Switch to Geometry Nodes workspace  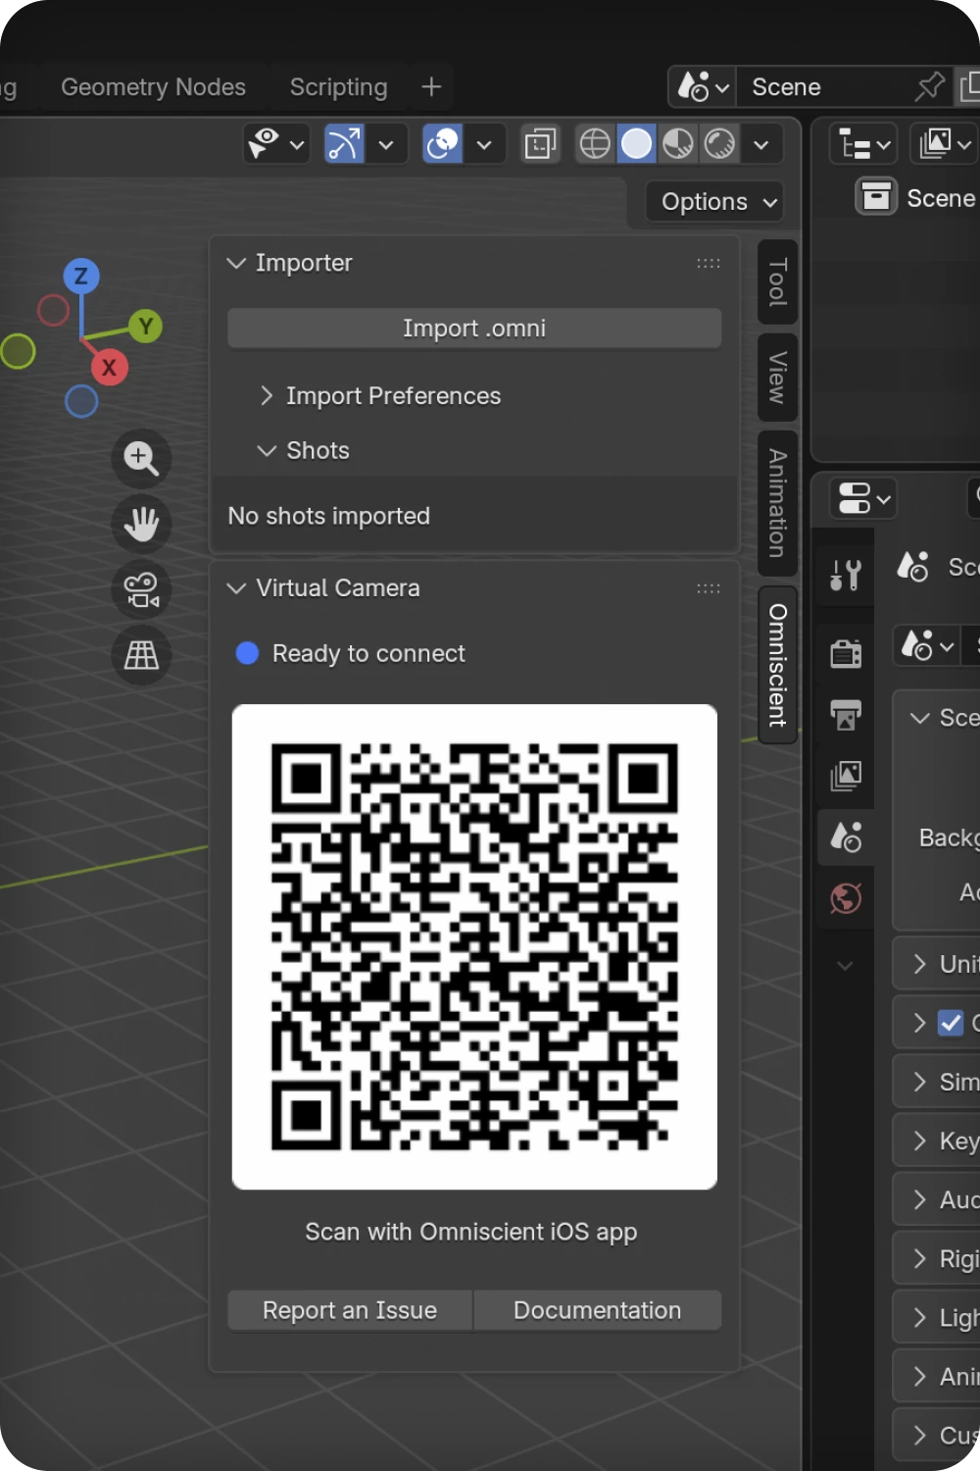click(153, 87)
